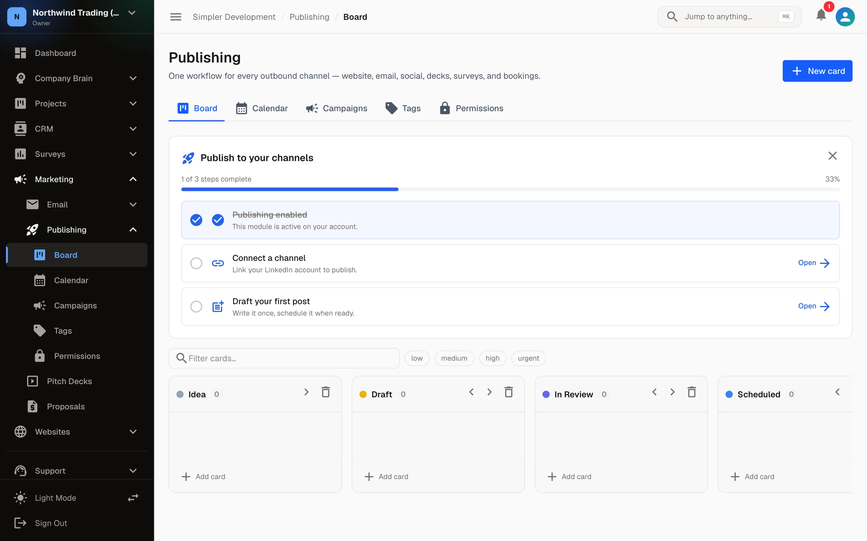Expand Websites section

tap(133, 432)
